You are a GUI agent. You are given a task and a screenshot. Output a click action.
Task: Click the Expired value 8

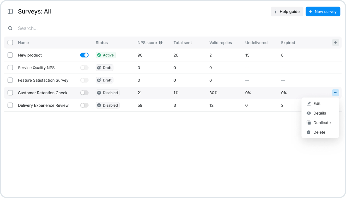tap(282, 55)
